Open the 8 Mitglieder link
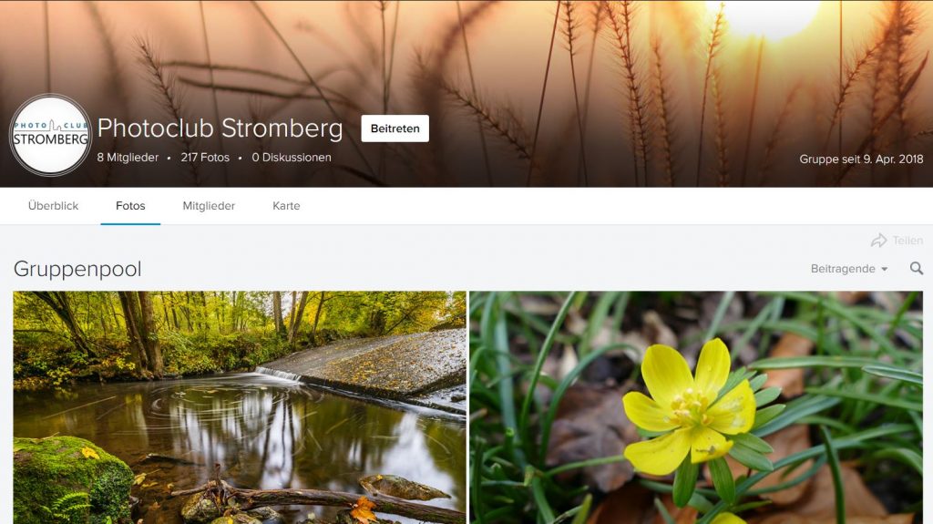The width and height of the screenshot is (933, 524). [128, 158]
